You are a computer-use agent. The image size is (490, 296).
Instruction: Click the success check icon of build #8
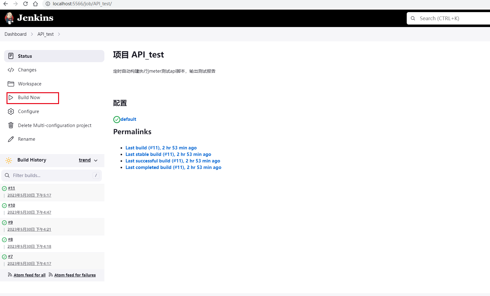(4, 240)
